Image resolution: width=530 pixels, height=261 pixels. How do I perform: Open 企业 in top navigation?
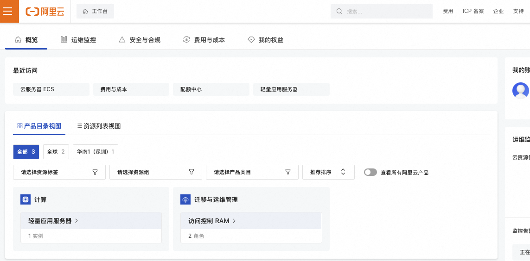(498, 11)
